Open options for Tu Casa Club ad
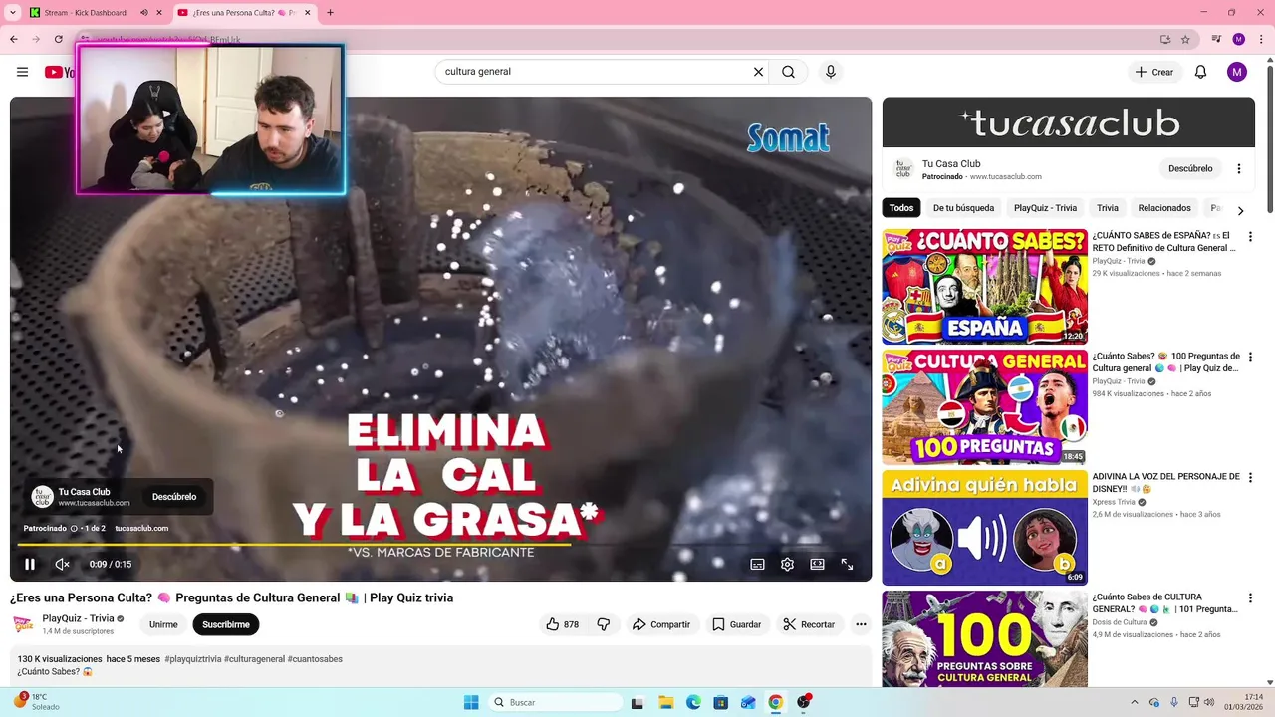This screenshot has width=1275, height=717. tap(1239, 169)
